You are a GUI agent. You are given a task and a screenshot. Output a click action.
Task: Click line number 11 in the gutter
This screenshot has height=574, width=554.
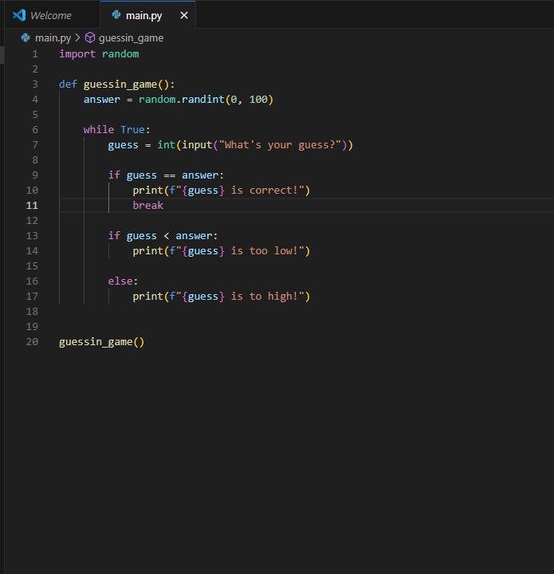pyautogui.click(x=32, y=205)
